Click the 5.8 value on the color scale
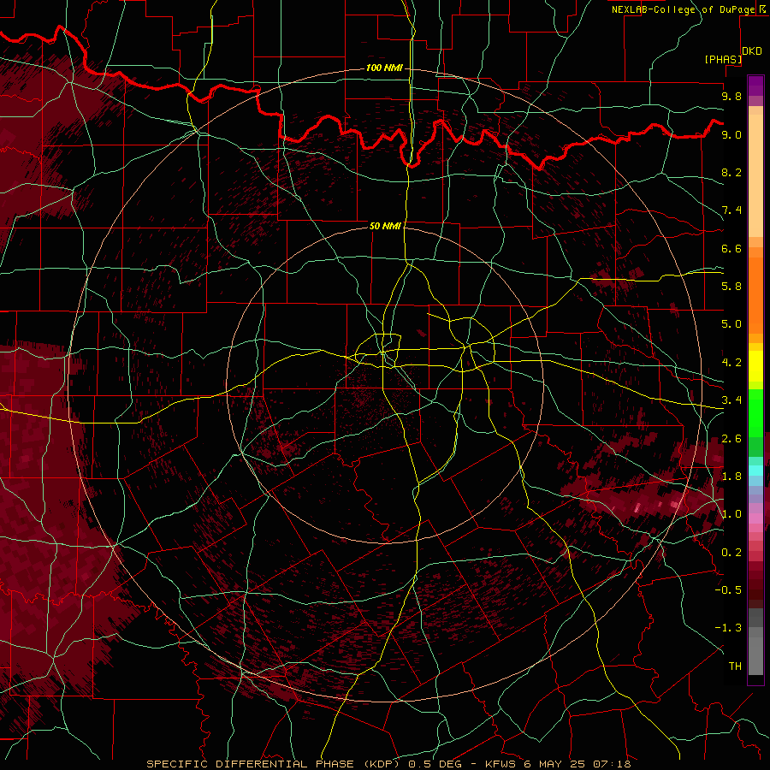 coord(731,287)
